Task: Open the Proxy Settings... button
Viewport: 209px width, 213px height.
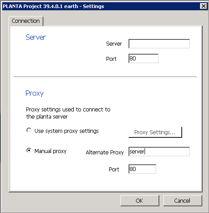Action: pyautogui.click(x=155, y=132)
